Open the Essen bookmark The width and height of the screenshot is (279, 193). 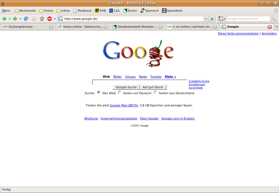pos(130,11)
